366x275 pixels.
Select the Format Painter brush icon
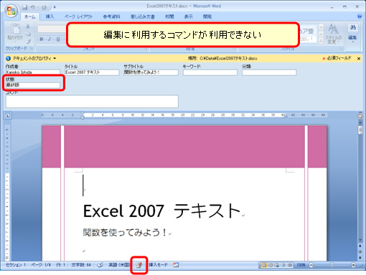tap(29, 42)
